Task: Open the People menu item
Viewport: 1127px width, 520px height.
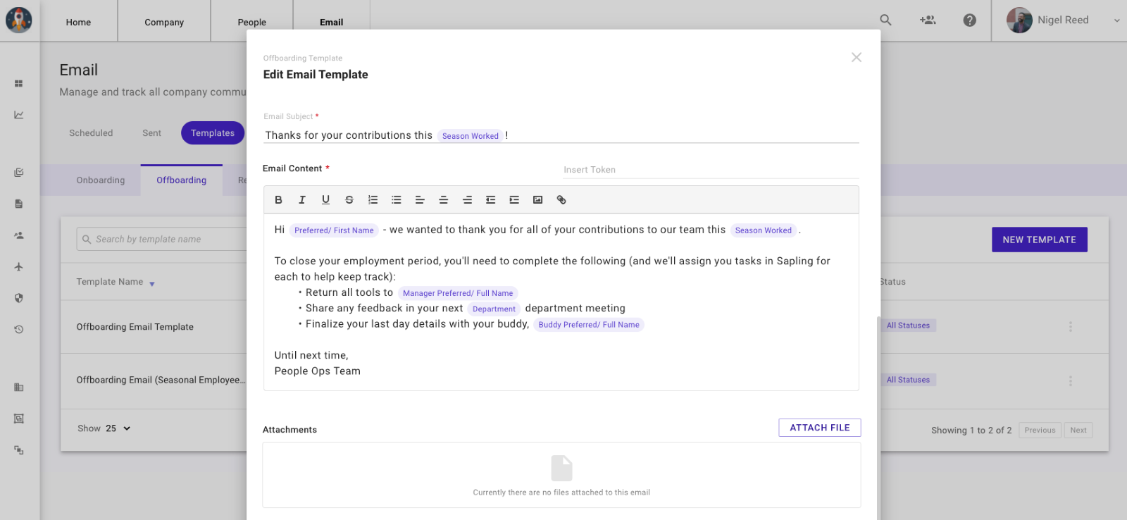Action: [x=251, y=22]
